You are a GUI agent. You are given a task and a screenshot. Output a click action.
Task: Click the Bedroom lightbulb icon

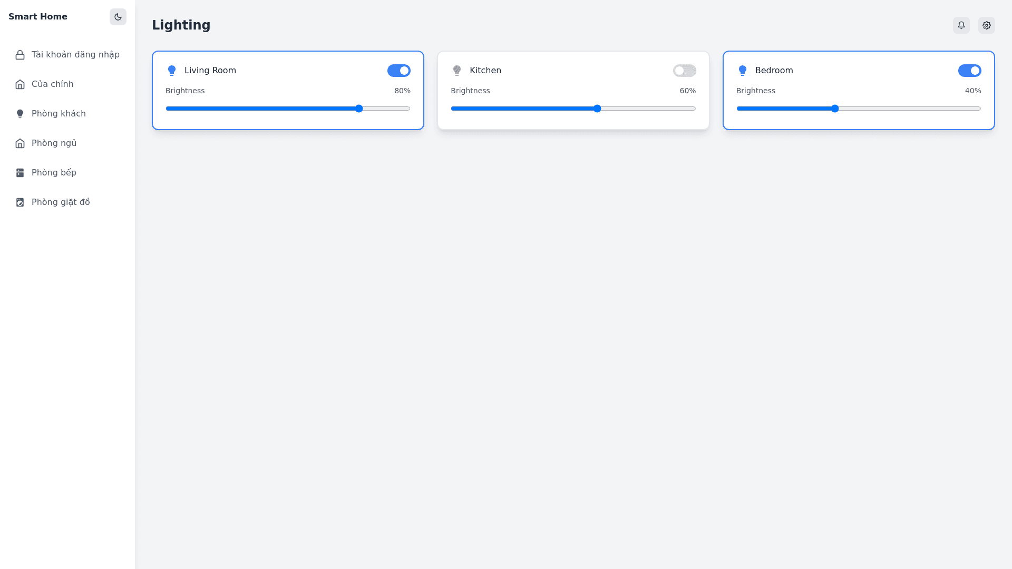(x=742, y=71)
